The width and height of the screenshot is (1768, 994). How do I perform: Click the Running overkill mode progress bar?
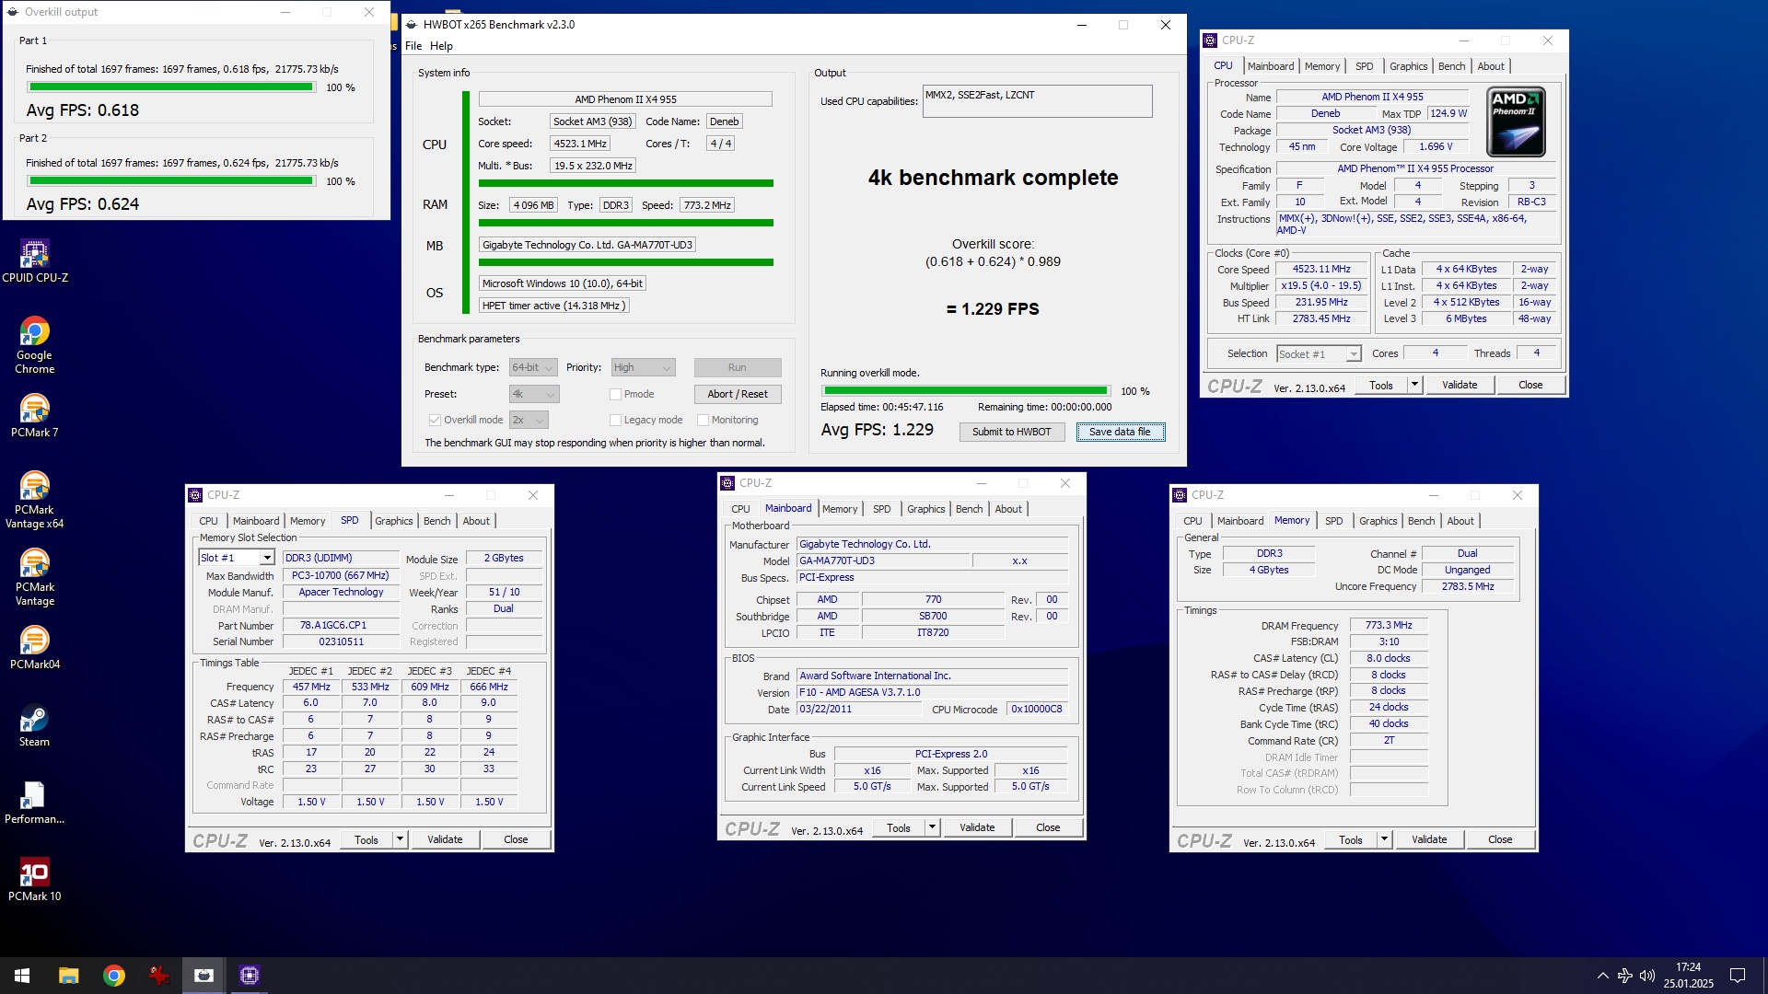click(x=966, y=391)
